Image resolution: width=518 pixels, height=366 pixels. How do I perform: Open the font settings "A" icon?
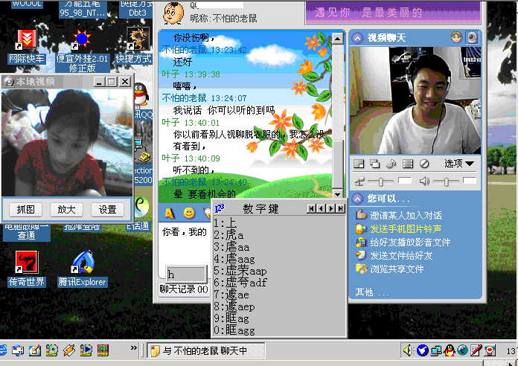click(x=170, y=213)
